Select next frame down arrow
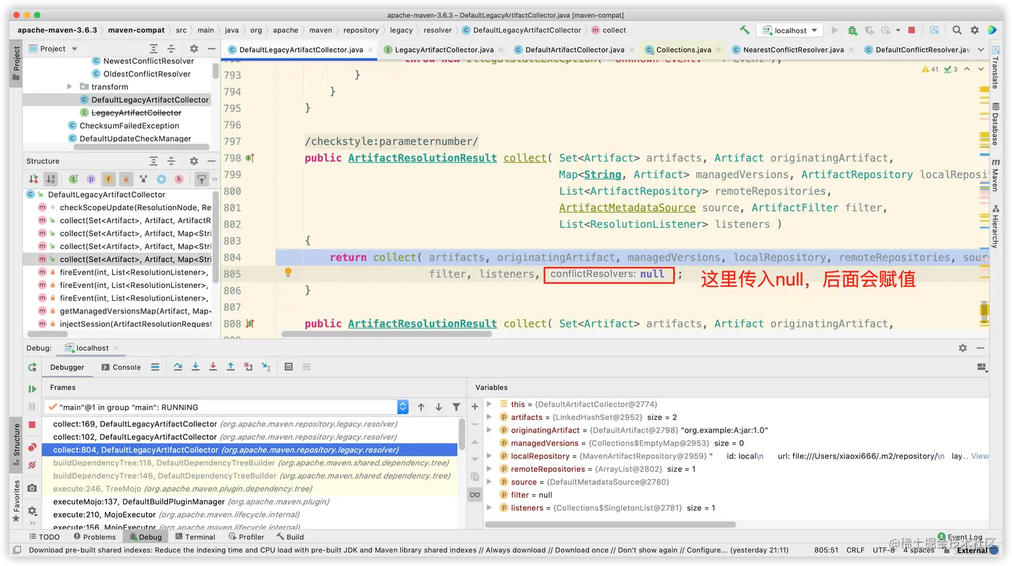Viewport: 1012px width, 566px height. point(438,407)
